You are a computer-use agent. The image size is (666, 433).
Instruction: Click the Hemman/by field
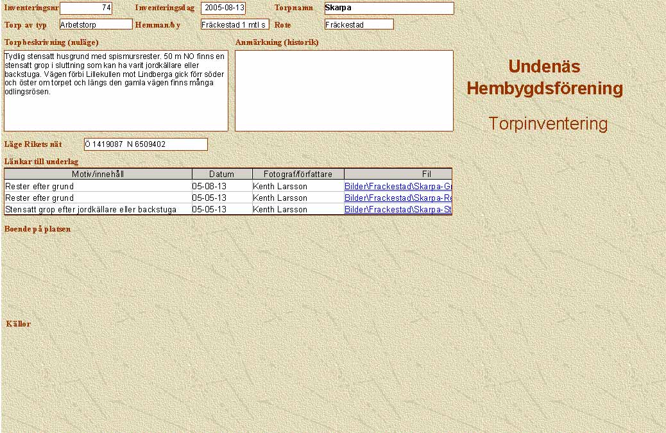coord(234,24)
